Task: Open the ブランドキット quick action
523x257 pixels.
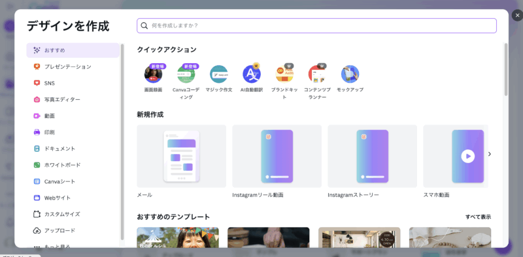Action: point(284,74)
